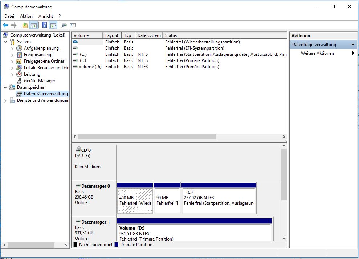Expand Freigegebene Ordner tree node
This screenshot has height=259, width=359.
(x=12, y=61)
